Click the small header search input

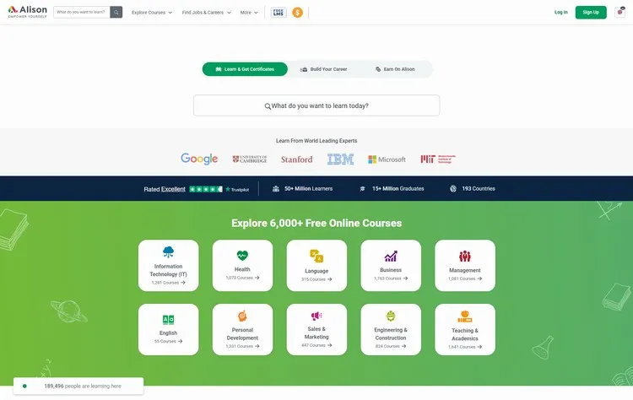[82, 12]
